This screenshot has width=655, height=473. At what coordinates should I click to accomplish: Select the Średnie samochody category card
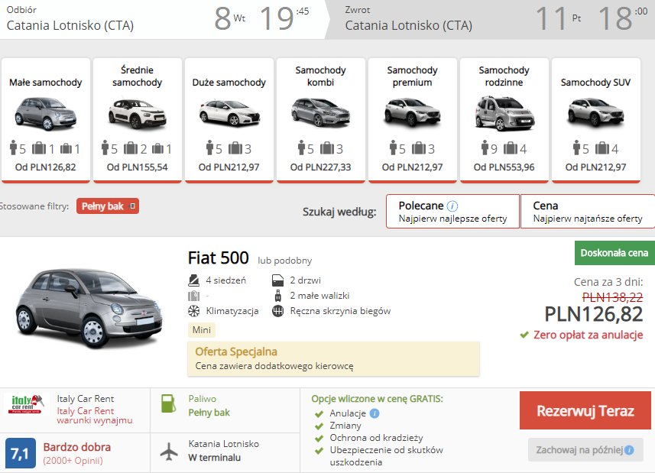pyautogui.click(x=138, y=120)
